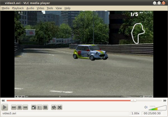Click the racing video display area
168x117 pixels.
point(84,54)
